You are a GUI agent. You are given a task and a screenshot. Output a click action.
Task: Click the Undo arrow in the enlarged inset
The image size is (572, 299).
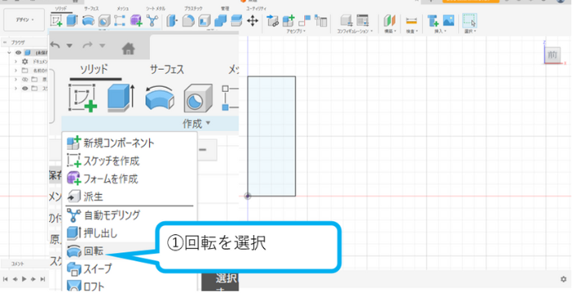click(x=55, y=45)
